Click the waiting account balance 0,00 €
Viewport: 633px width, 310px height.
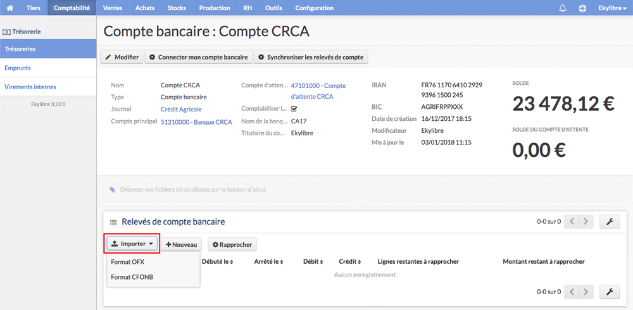tap(539, 150)
